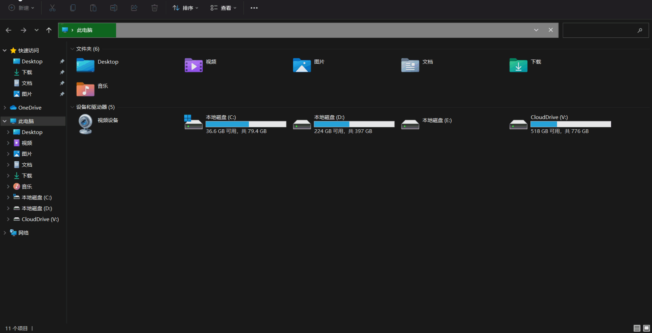Click the Cut scissors icon in toolbar
The height and width of the screenshot is (333, 652).
52,8
